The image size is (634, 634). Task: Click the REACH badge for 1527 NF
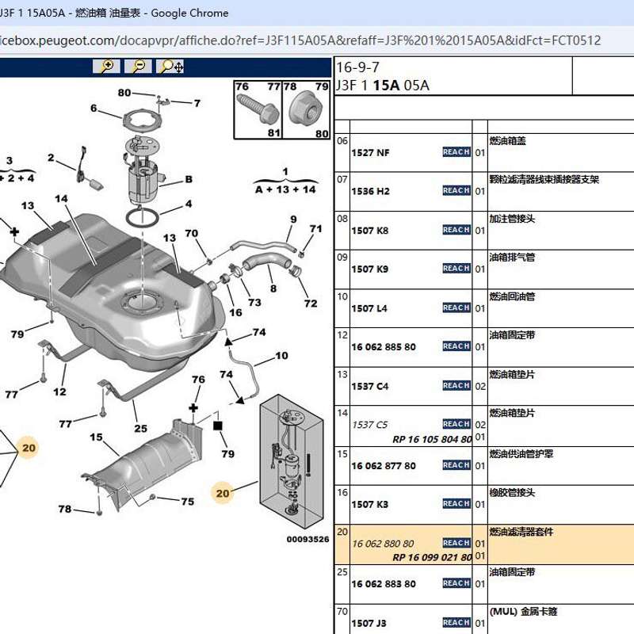coord(456,151)
